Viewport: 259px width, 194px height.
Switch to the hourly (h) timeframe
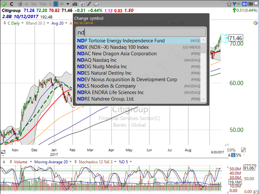coord(51,4)
